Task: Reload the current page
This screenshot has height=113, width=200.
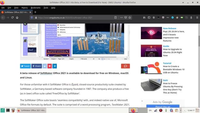Action: 12,18
